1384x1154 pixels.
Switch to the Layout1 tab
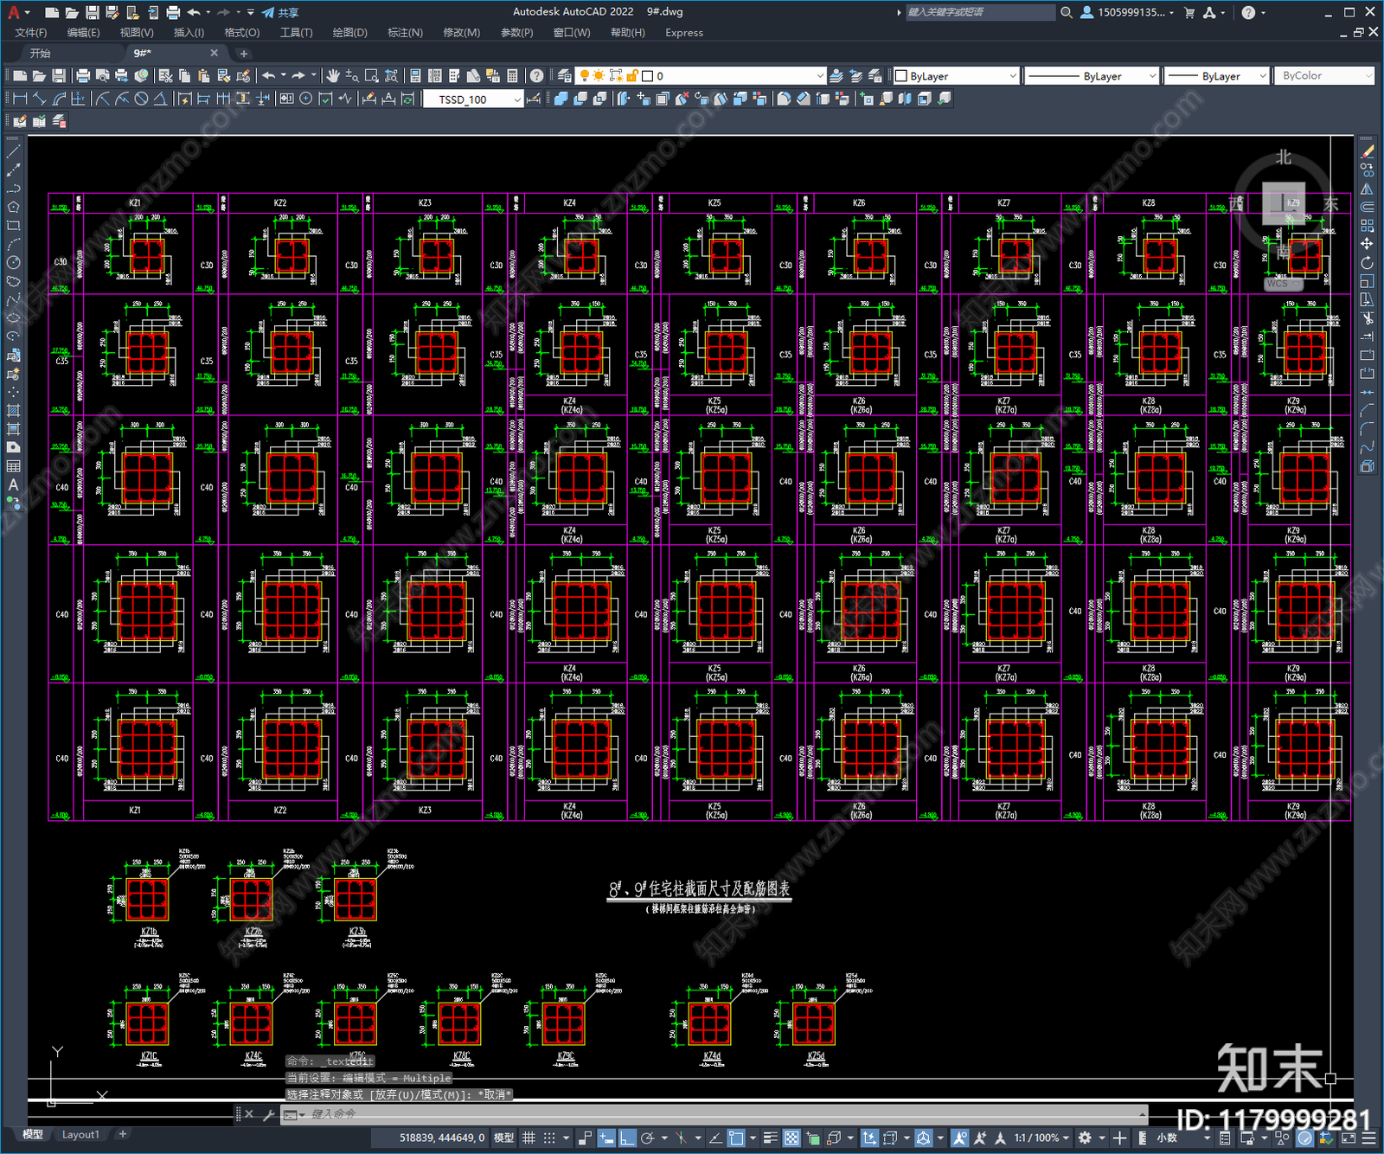(80, 1134)
